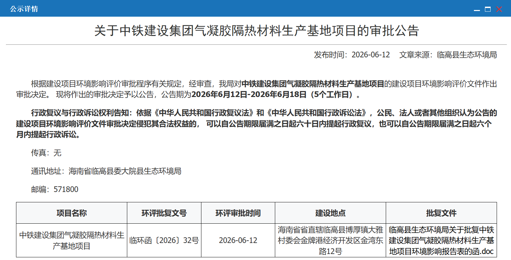
Task: Click the 项目名称 column header
Action: (x=71, y=213)
